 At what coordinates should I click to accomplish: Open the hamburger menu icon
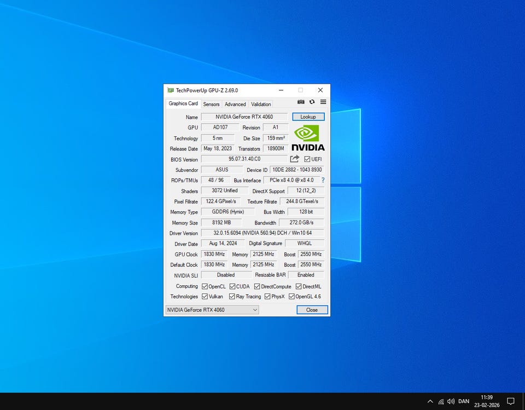point(323,102)
